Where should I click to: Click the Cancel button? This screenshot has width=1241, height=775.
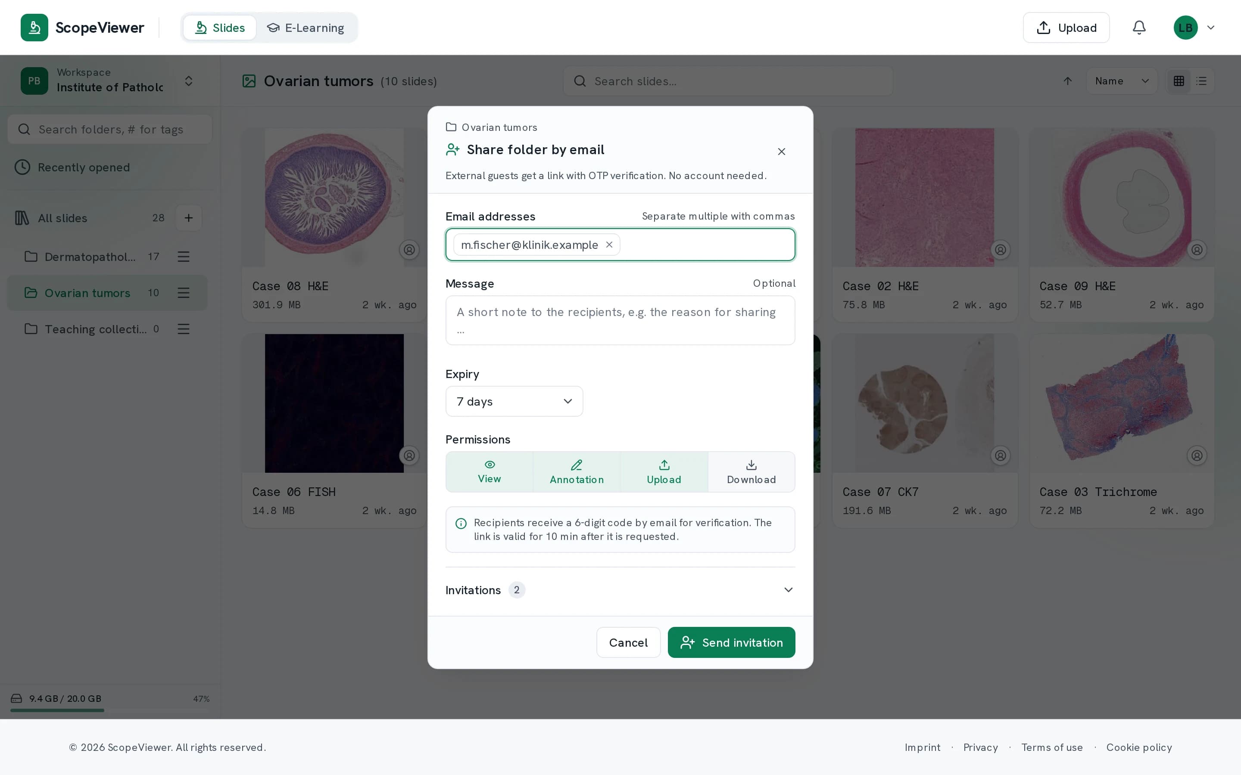point(628,642)
